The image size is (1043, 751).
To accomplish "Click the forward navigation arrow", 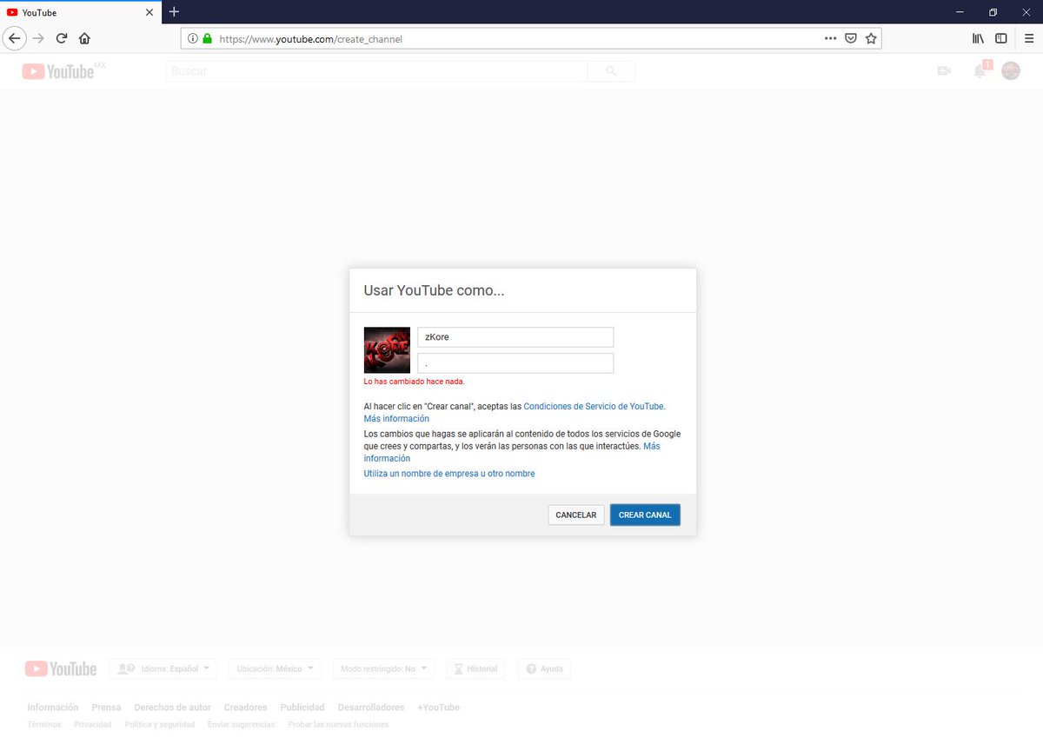I will 38,38.
